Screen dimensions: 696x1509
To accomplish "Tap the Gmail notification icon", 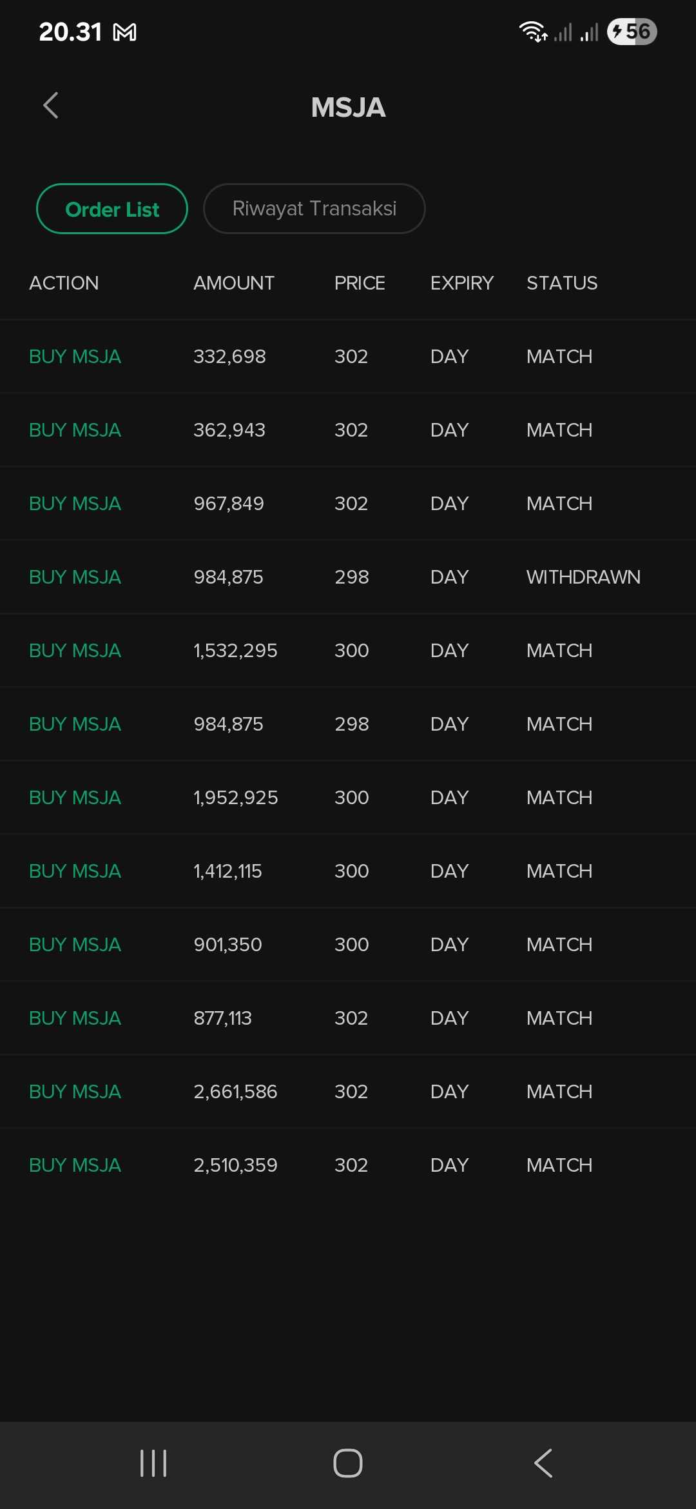I will point(125,32).
